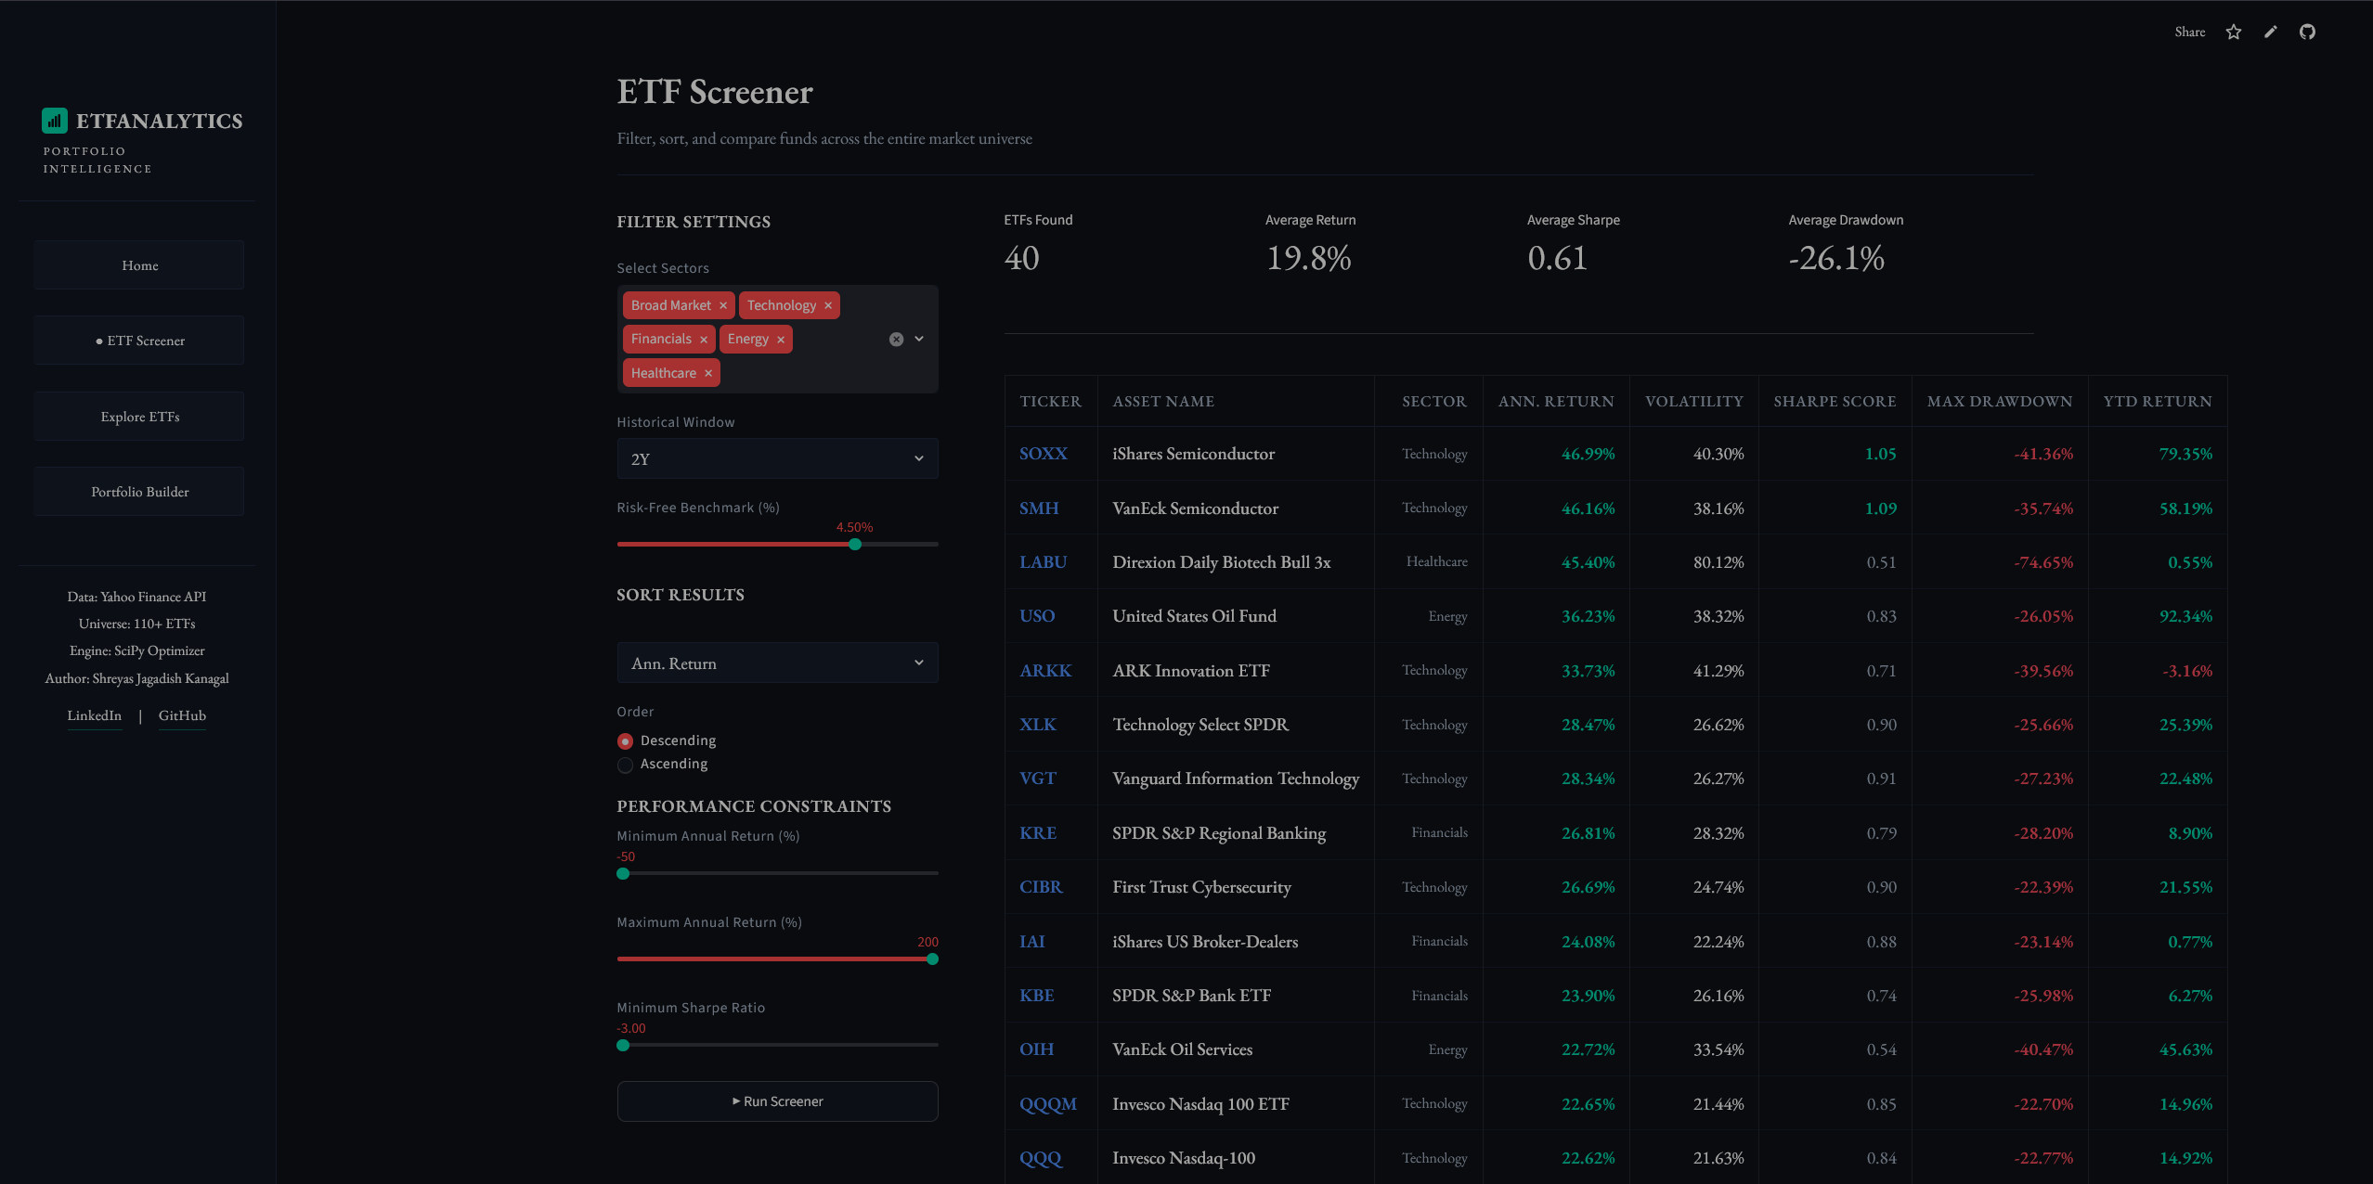Open the ARKK ticker link
Screen dimensions: 2373x1184
coord(1045,671)
